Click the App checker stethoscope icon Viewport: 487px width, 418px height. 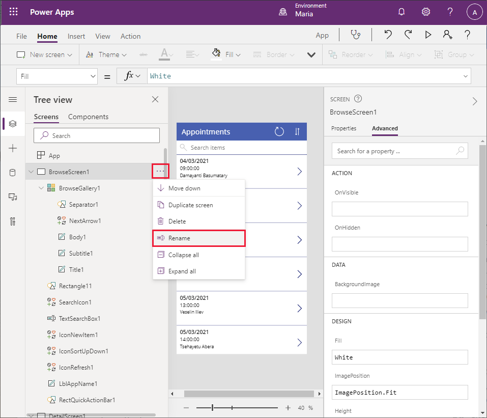click(355, 35)
